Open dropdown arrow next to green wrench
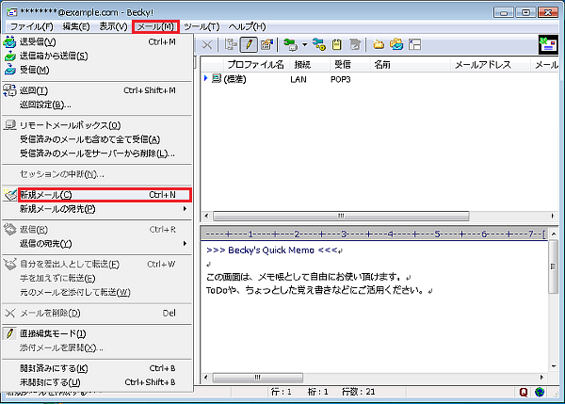This screenshot has height=404, width=565. coord(305,45)
